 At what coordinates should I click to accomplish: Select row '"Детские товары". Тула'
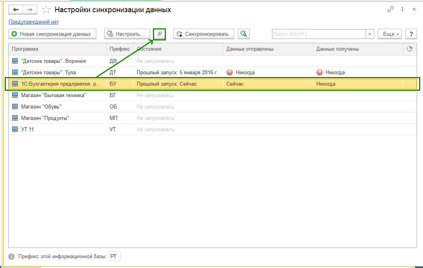[x=213, y=73]
